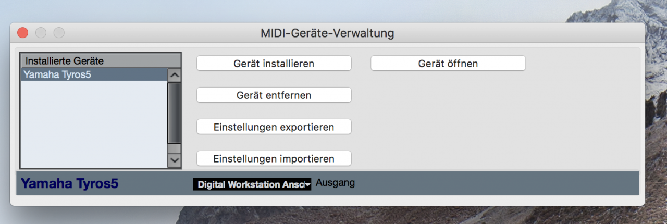Click the bold Yamaha Tyros5 device name

[x=69, y=184]
